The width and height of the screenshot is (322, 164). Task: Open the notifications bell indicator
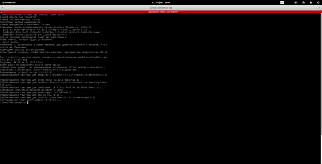[311, 3]
